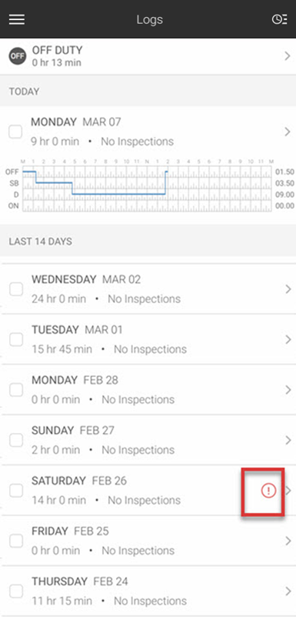Open Thursday Feb 24 log chevron

(288, 591)
